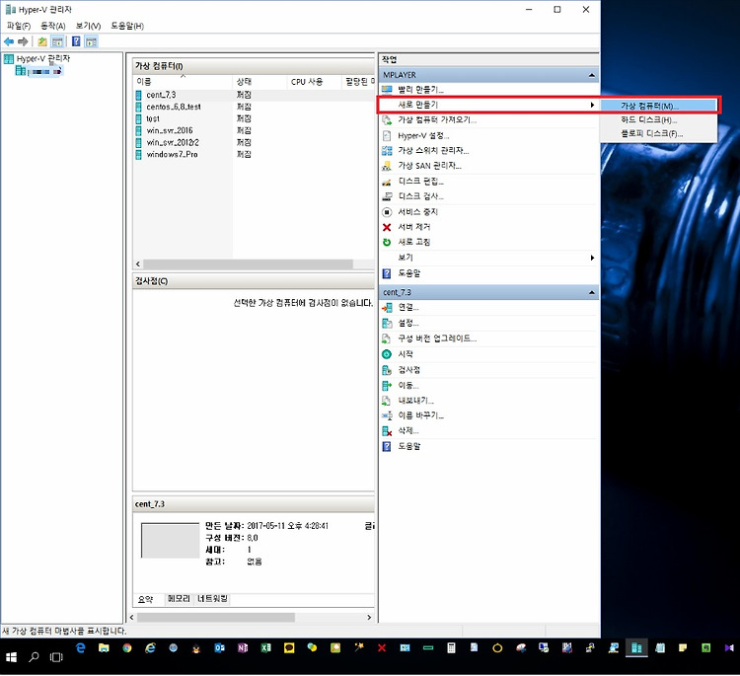Open Excel from the taskbar
Image resolution: width=740 pixels, height=676 pixels.
coord(265,648)
